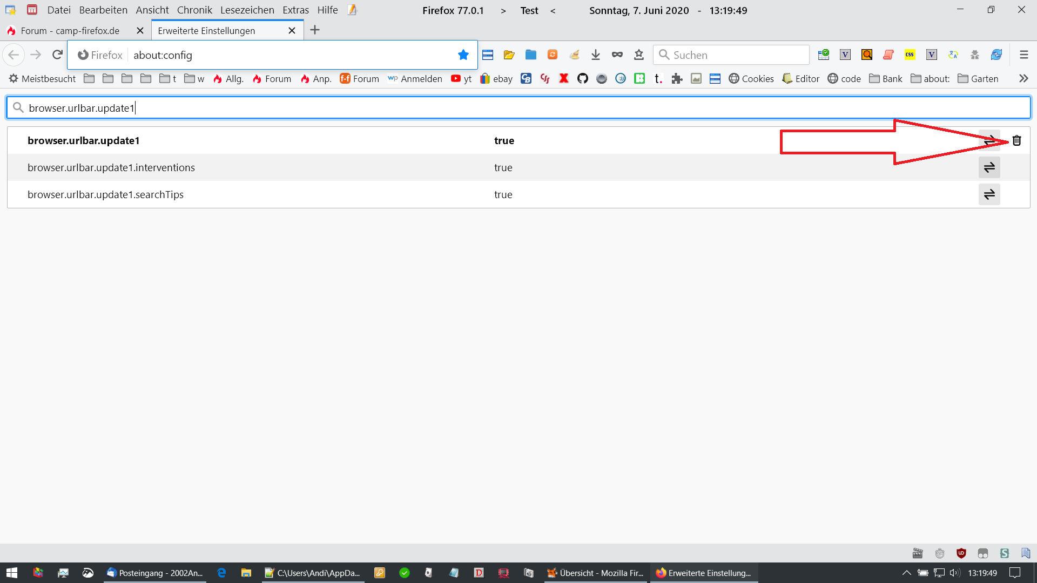The height and width of the screenshot is (583, 1037).
Task: Toggle browser.urlbar.update1.searchTips value
Action: coord(989,194)
